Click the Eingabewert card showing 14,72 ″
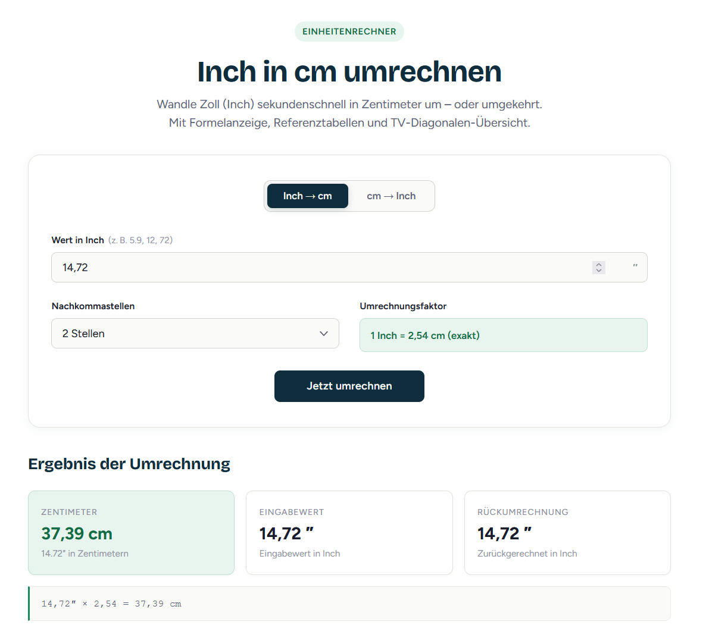This screenshot has width=706, height=644. [349, 533]
